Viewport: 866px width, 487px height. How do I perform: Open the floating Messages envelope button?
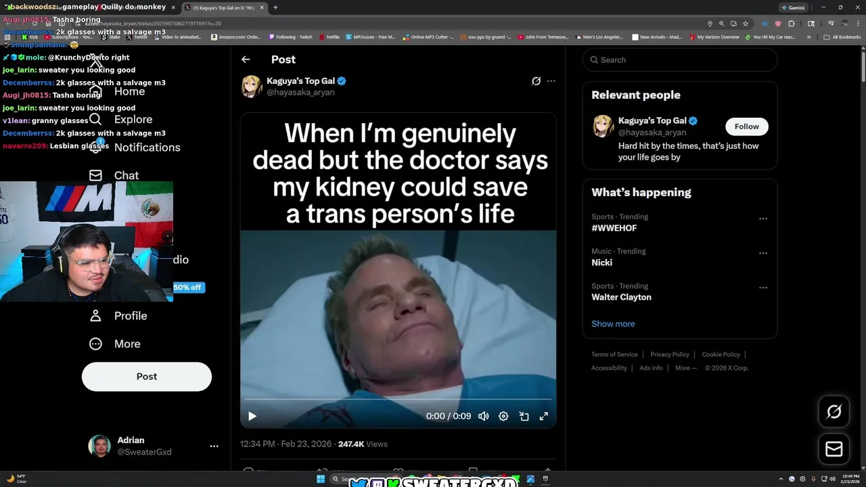[x=834, y=448]
